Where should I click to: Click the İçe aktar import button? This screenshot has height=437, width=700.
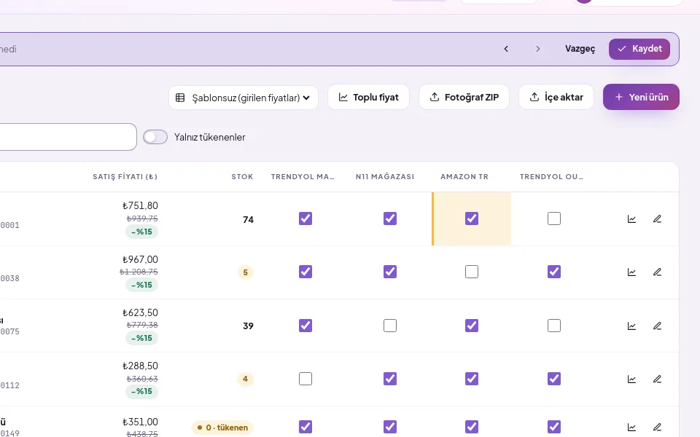[556, 97]
